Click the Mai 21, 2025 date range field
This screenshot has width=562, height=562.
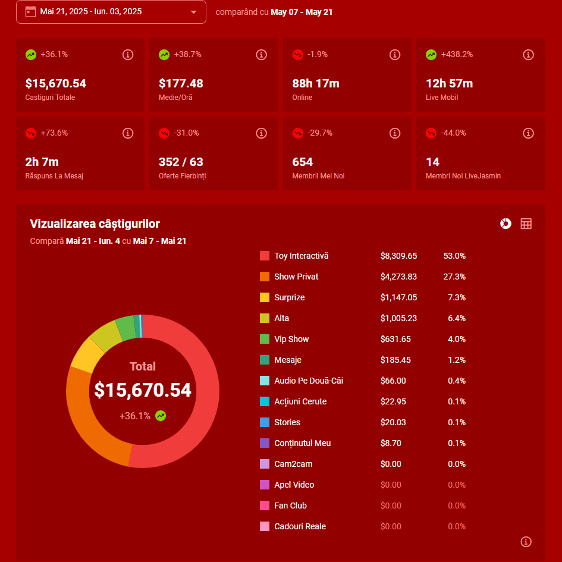pyautogui.click(x=91, y=12)
